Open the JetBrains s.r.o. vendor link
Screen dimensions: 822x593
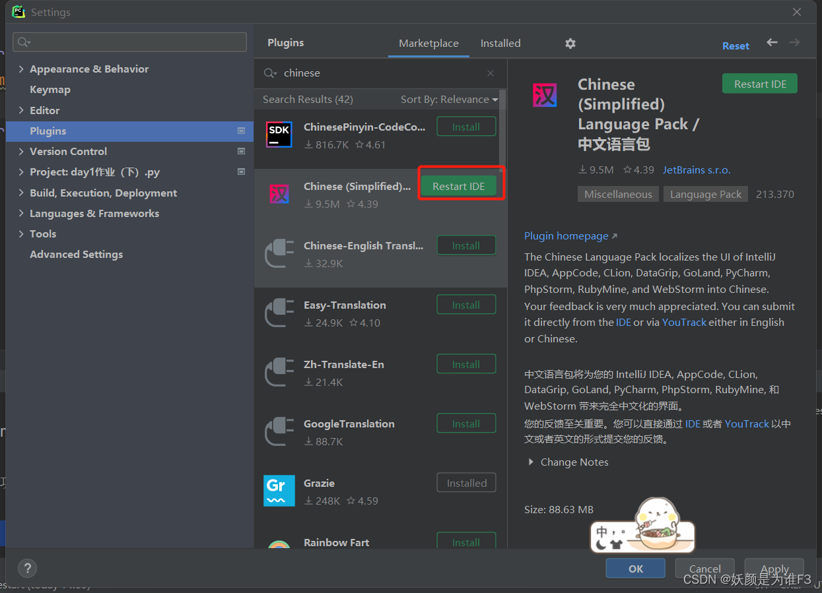point(697,170)
